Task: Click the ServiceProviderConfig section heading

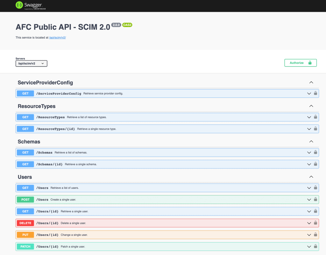Action: tap(45, 83)
